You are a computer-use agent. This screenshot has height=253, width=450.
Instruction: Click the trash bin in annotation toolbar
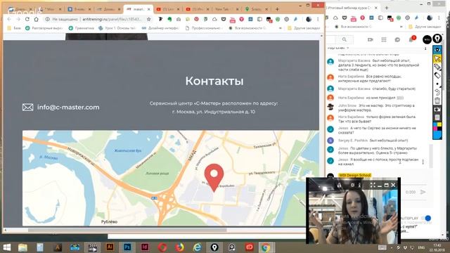click(437, 100)
